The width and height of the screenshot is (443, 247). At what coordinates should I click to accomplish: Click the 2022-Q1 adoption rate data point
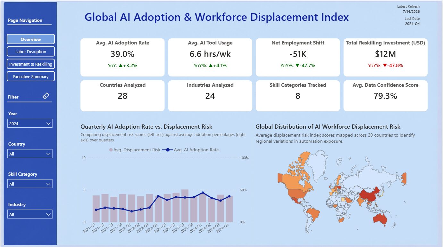coord(131,211)
